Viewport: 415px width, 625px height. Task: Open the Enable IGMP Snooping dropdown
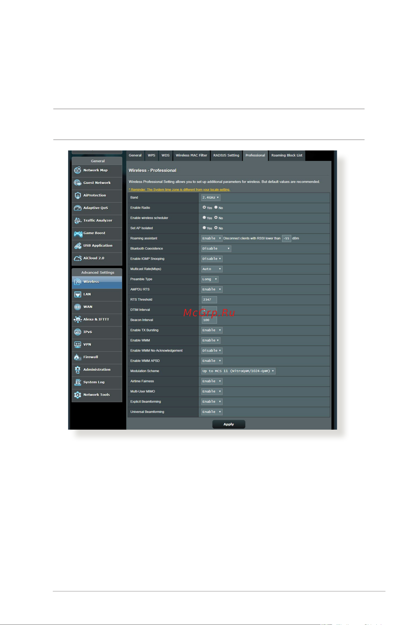point(212,259)
